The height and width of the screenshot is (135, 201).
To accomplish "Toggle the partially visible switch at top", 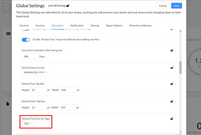I will [26, 30].
